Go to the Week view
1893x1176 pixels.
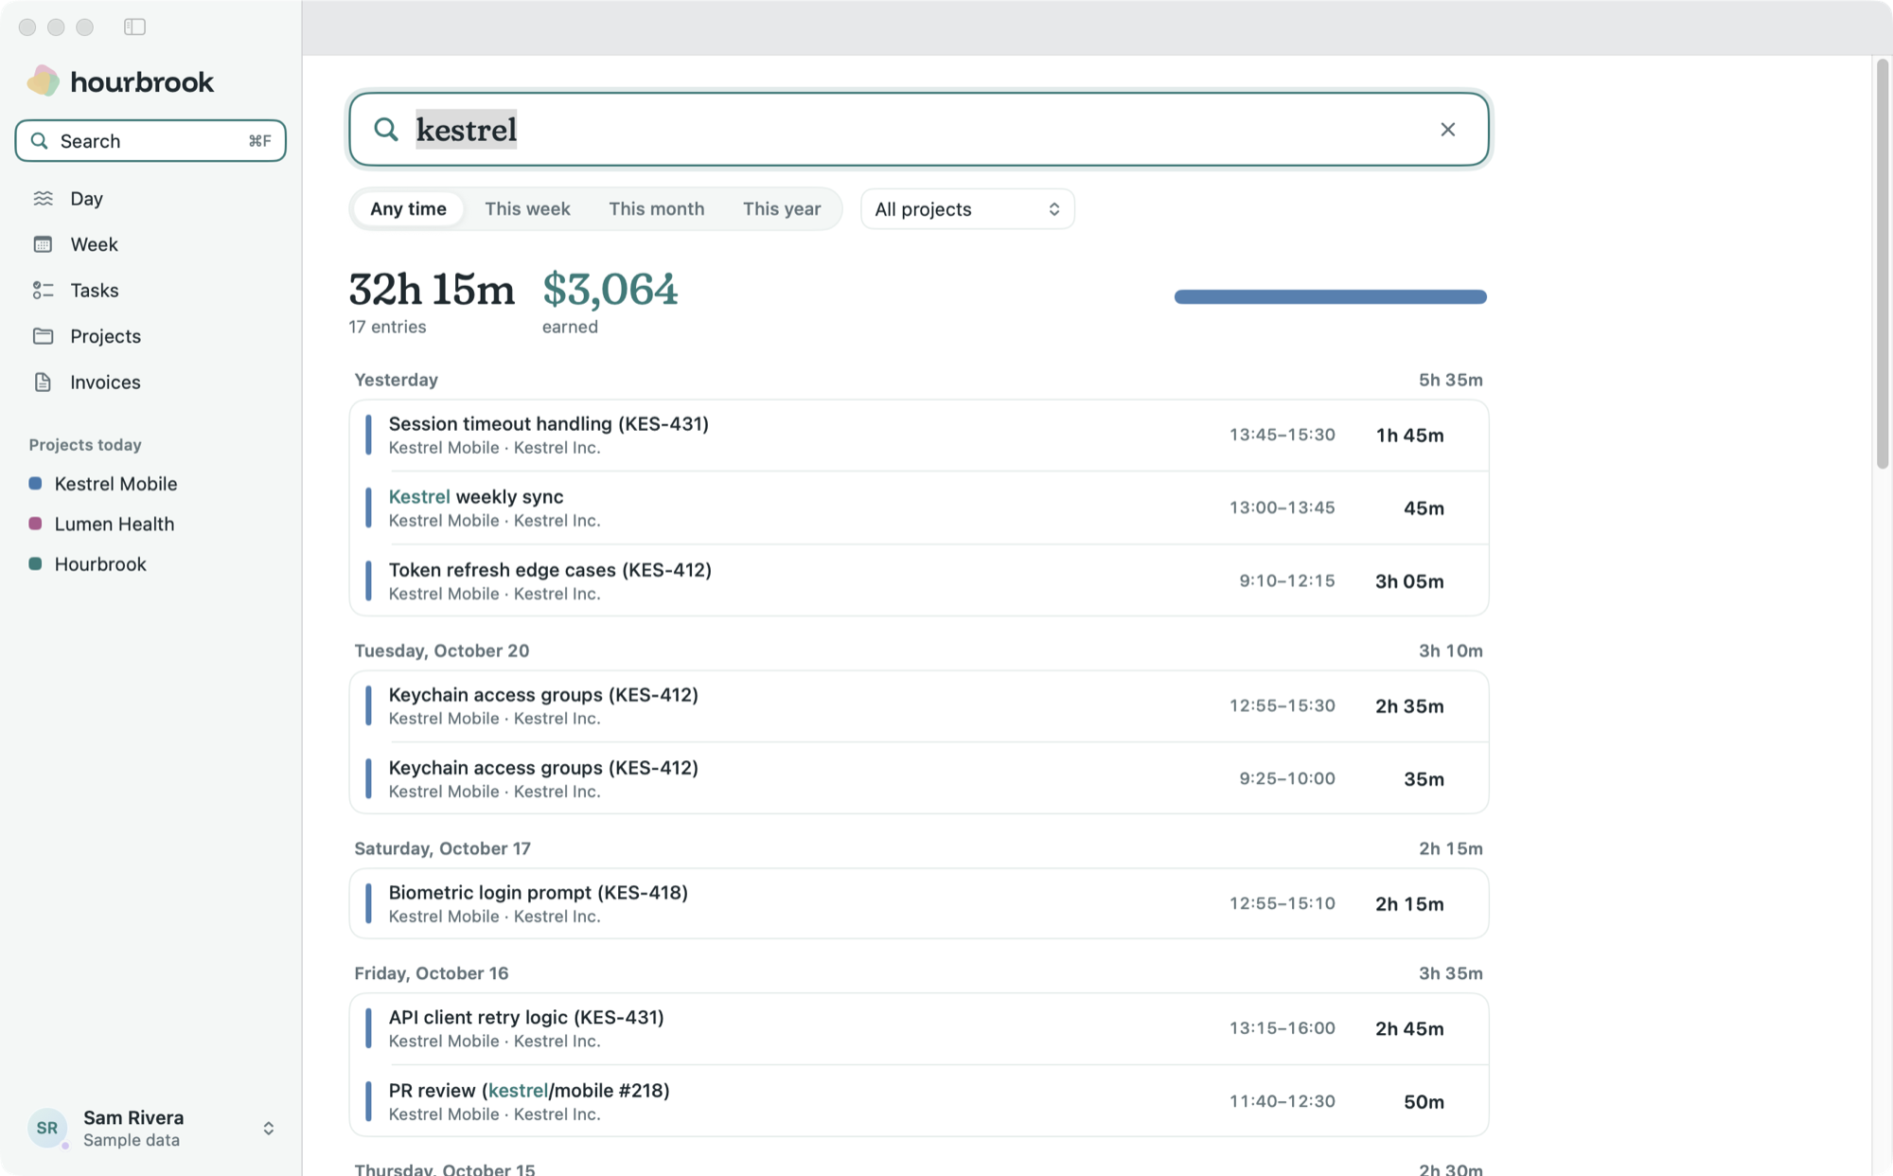[x=150, y=244]
